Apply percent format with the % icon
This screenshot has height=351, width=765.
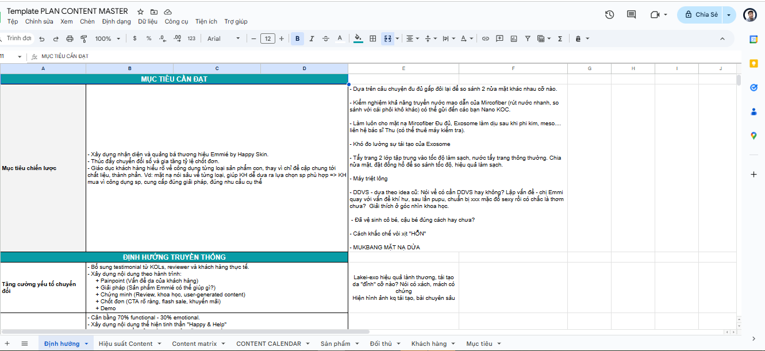pyautogui.click(x=148, y=38)
